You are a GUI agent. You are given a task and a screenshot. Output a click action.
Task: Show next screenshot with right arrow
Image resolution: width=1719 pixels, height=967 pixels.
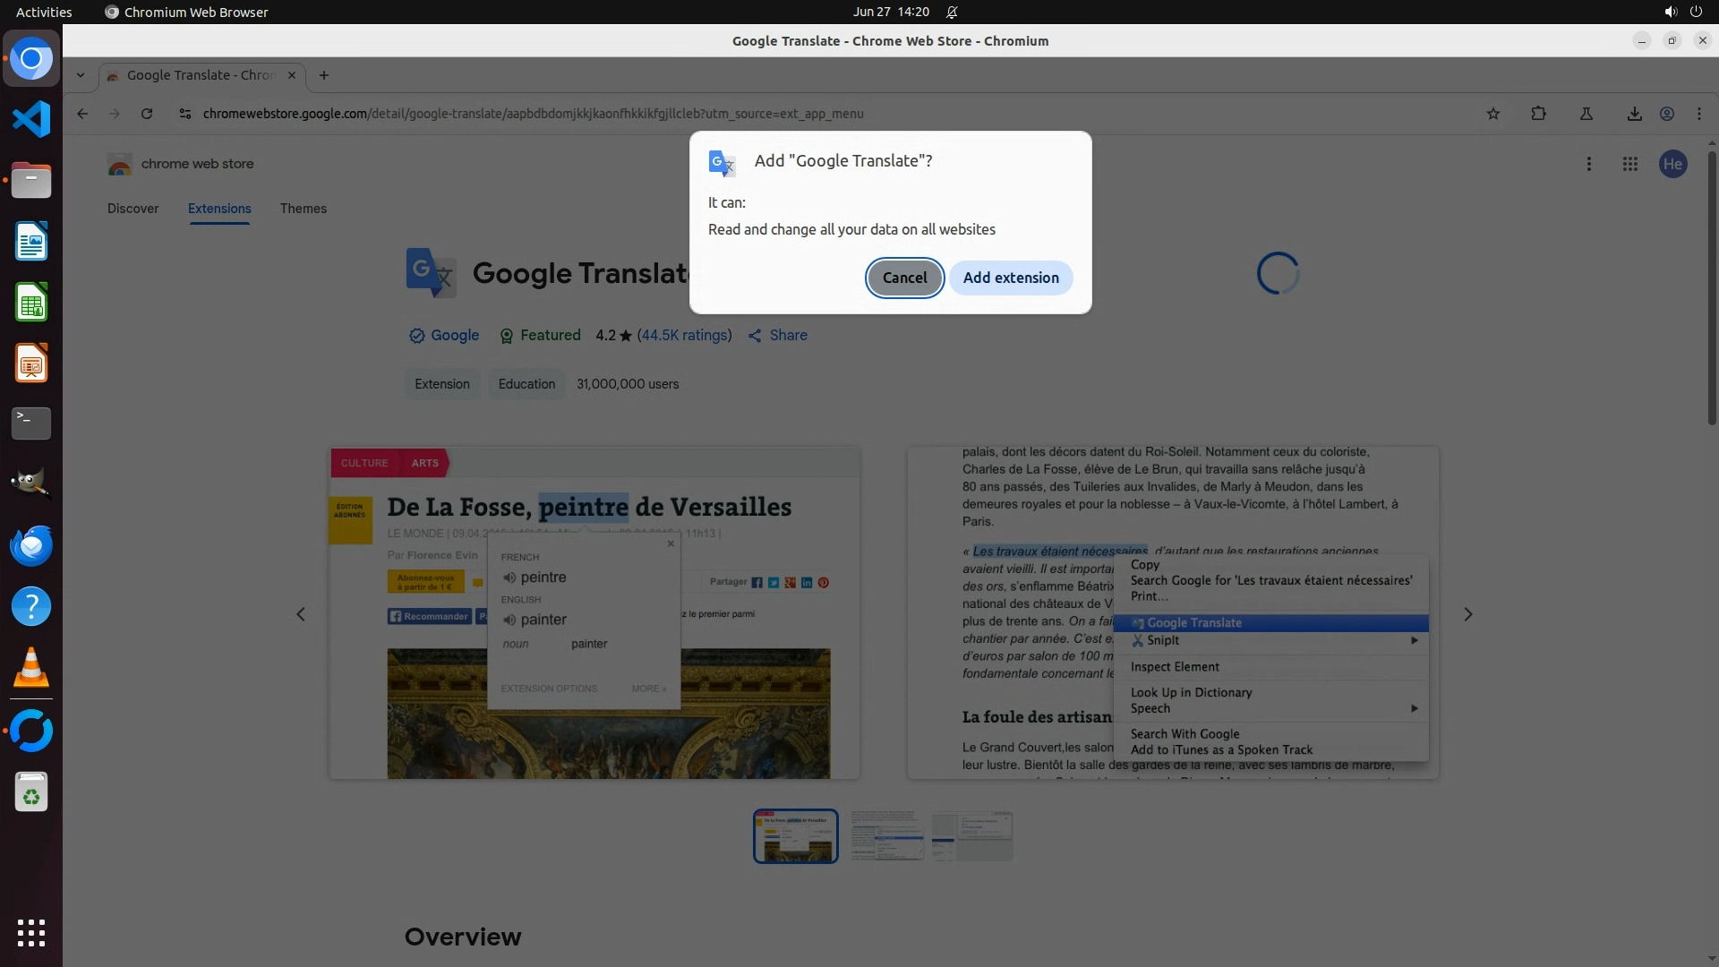click(1467, 614)
